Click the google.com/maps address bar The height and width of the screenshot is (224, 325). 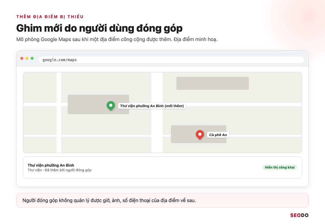coord(171,60)
